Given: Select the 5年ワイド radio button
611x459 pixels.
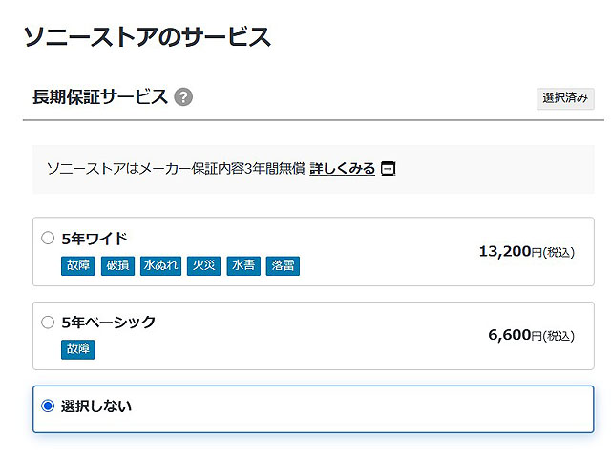Looking at the screenshot, I should (48, 238).
